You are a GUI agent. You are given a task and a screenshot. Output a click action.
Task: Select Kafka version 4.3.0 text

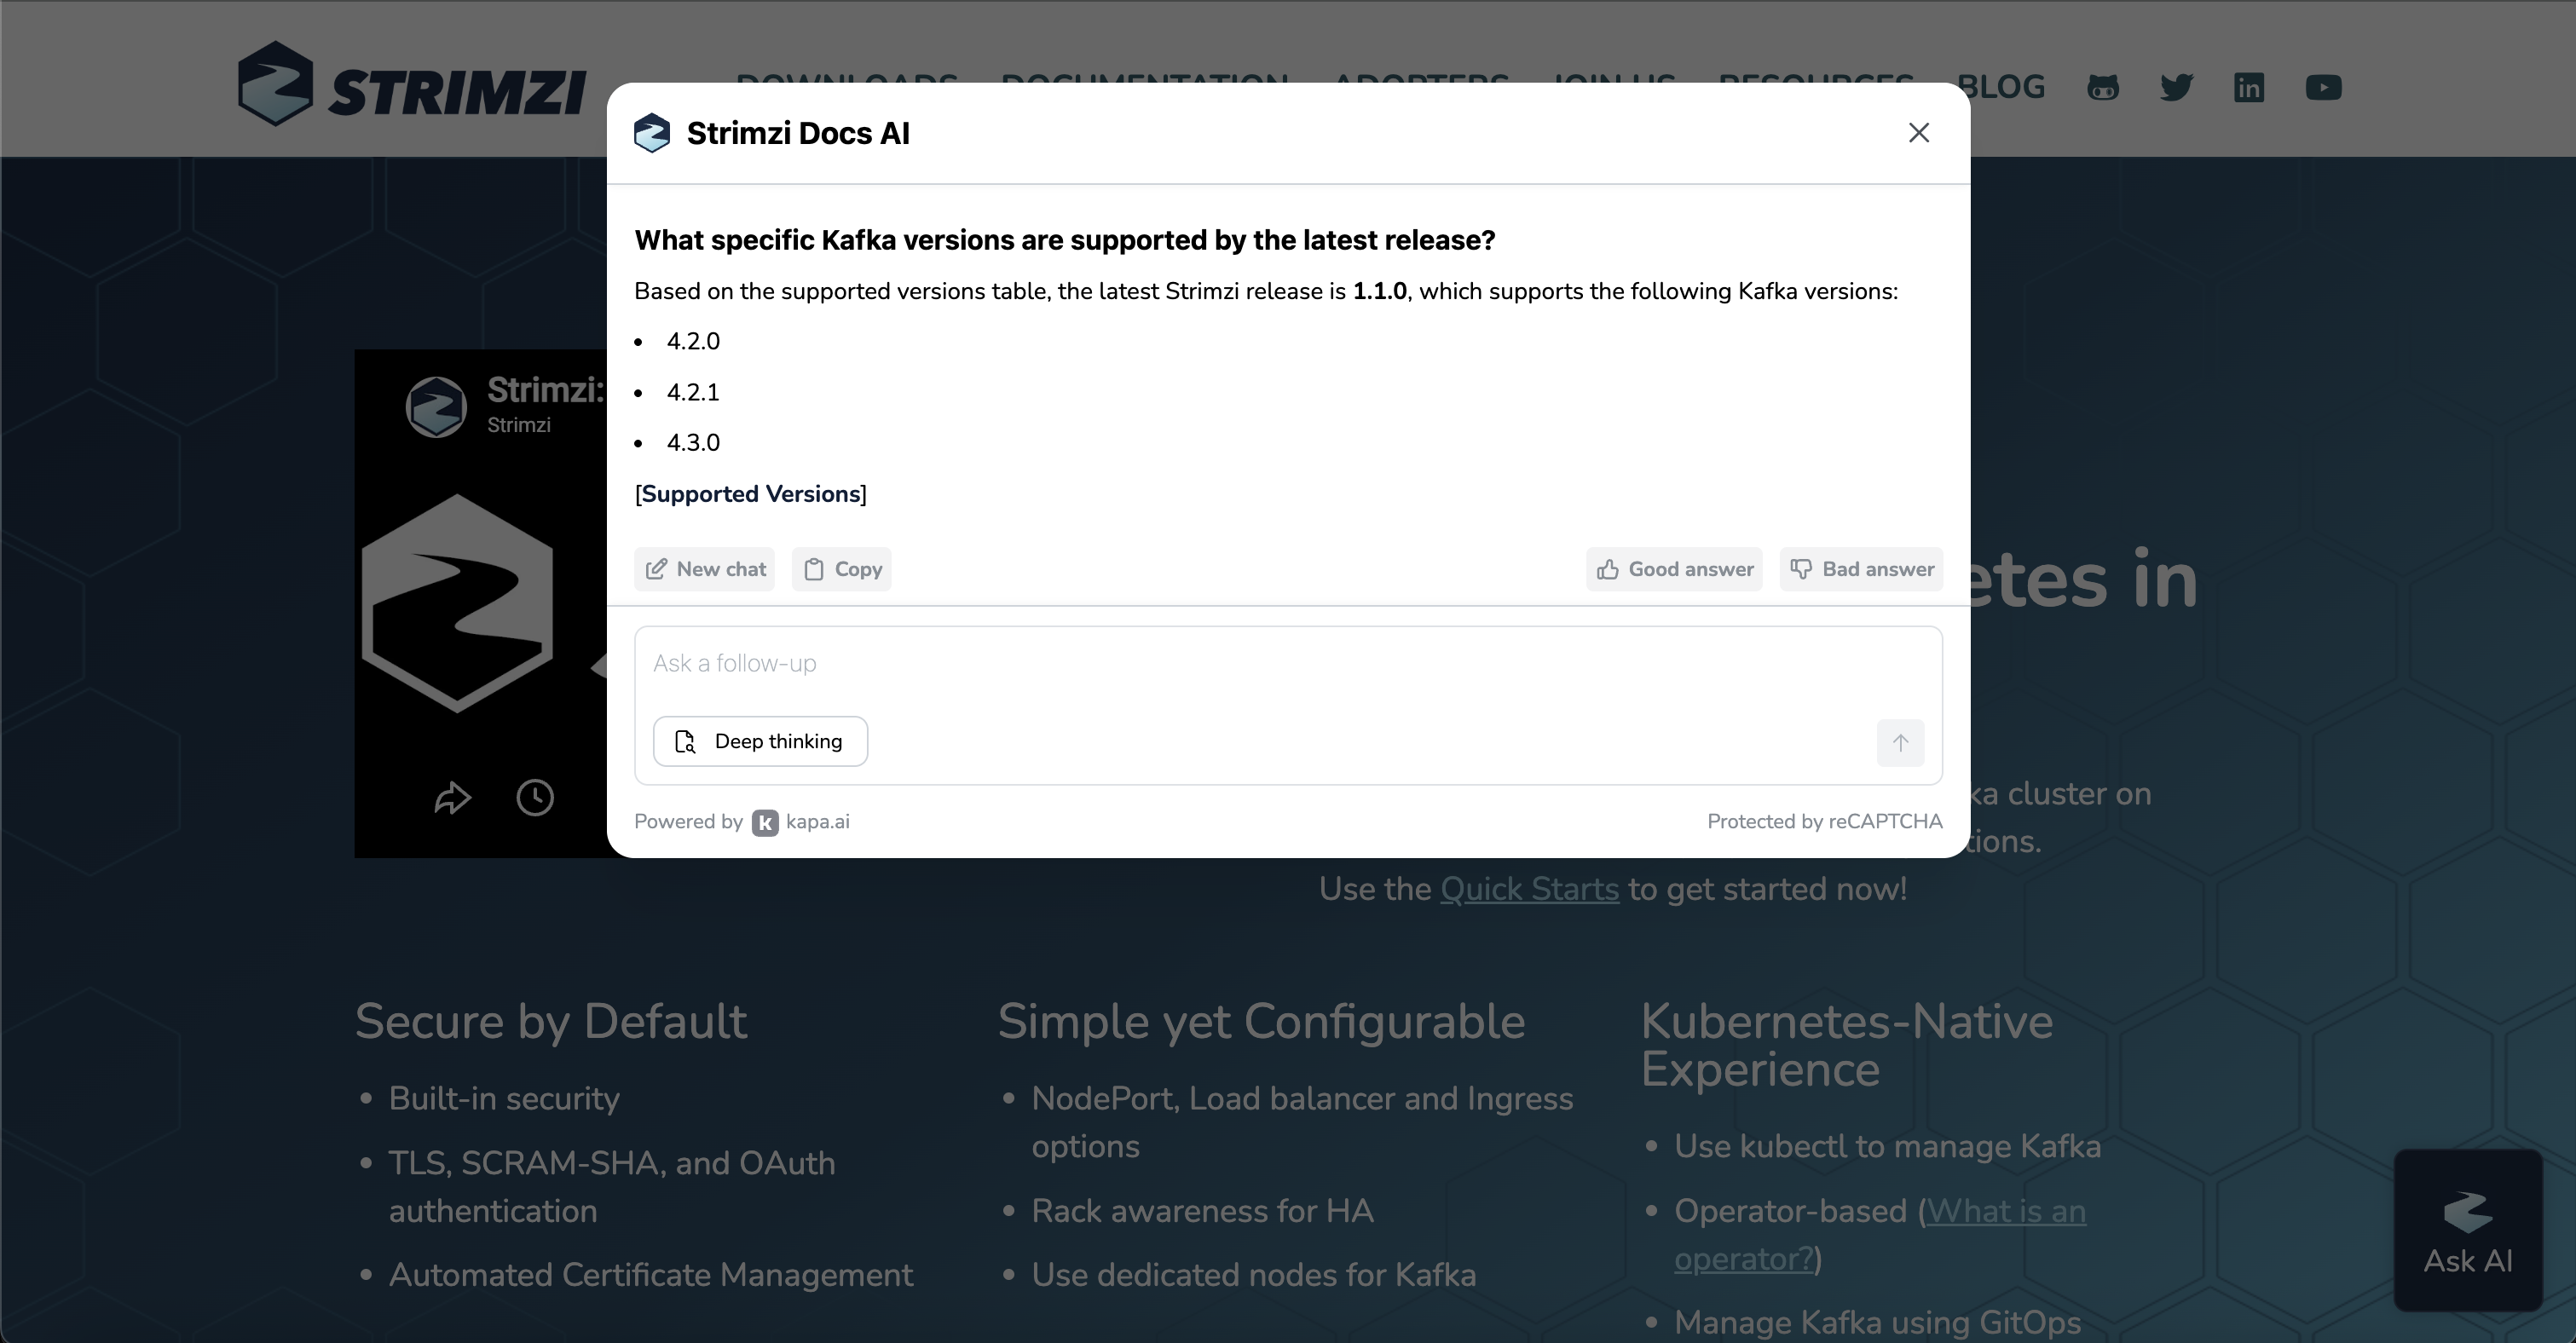[693, 443]
